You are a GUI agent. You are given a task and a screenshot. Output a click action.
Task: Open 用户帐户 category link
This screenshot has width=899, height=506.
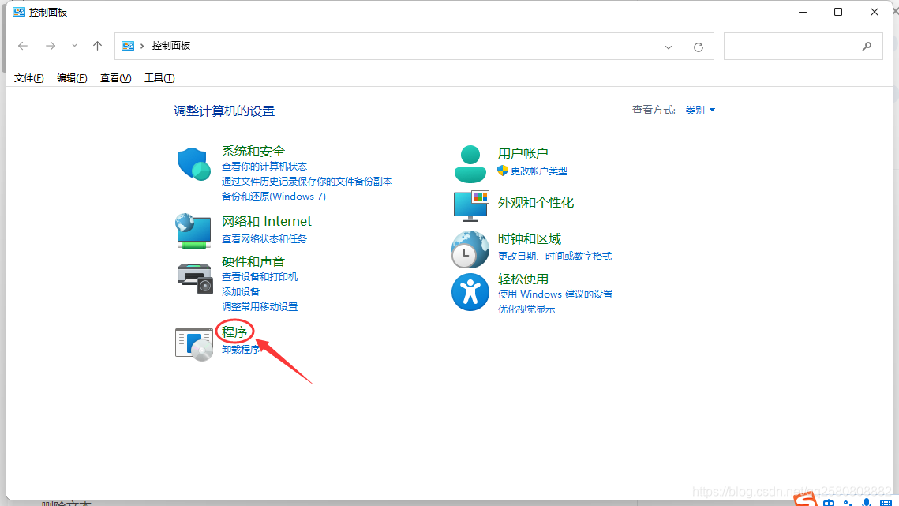[523, 153]
